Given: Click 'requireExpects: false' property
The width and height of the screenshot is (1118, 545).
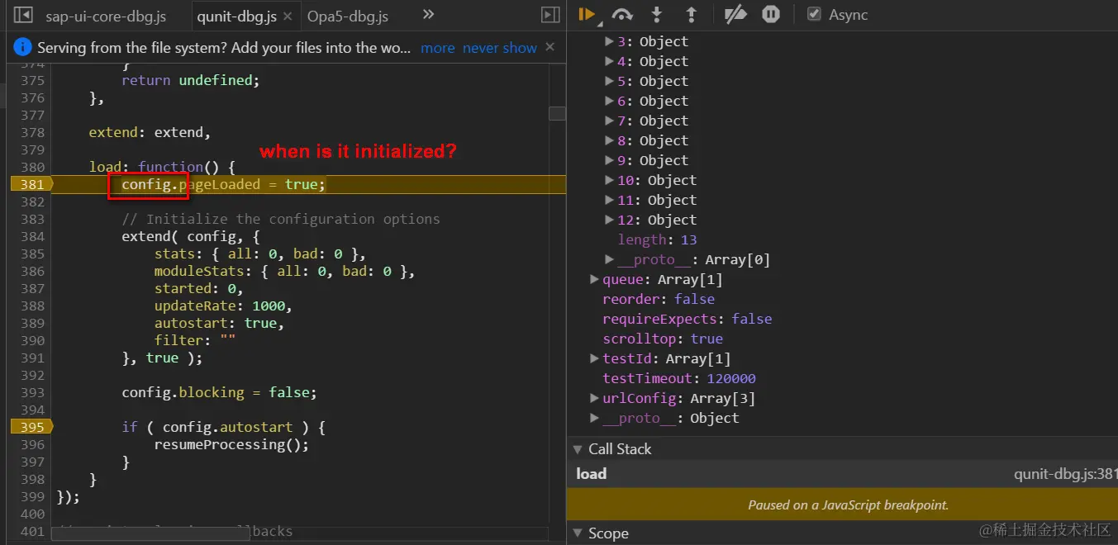Looking at the screenshot, I should tap(687, 319).
